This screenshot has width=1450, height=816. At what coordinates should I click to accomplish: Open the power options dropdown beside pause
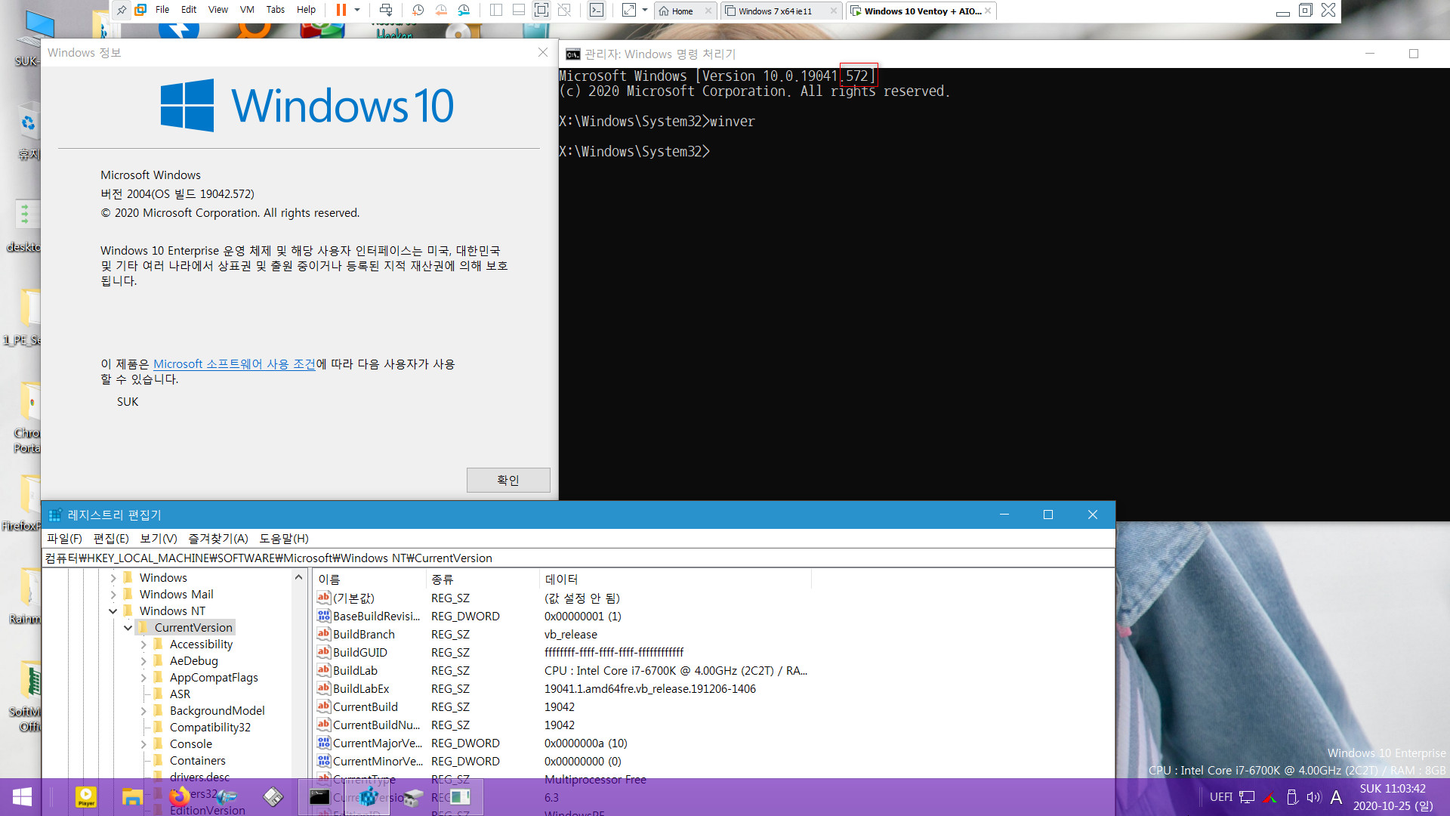pyautogui.click(x=357, y=10)
